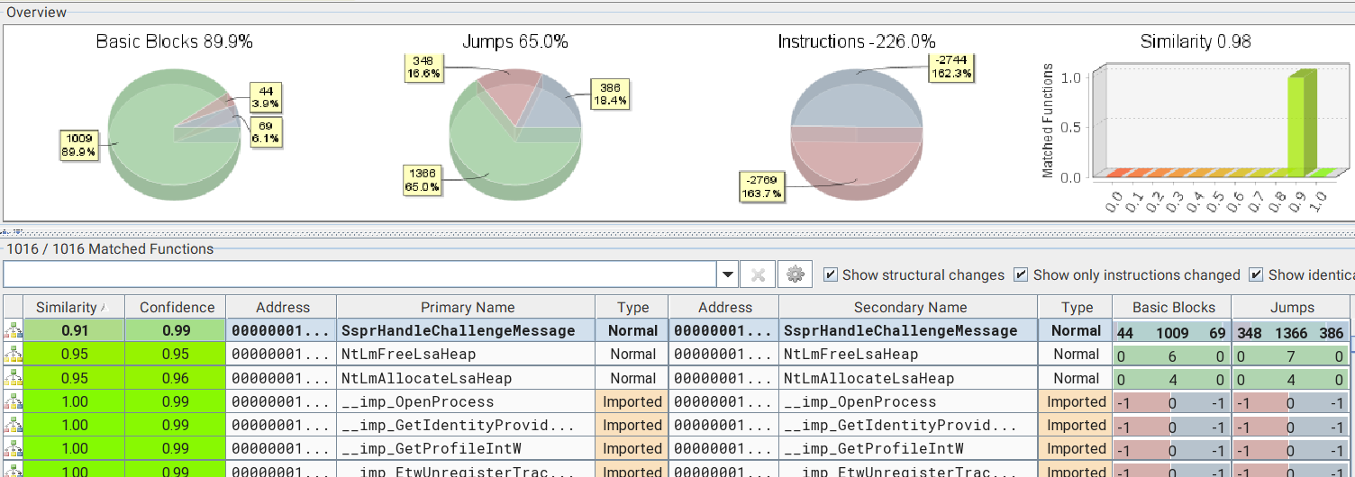Sort by the Basic Blocks column header

1172,307
